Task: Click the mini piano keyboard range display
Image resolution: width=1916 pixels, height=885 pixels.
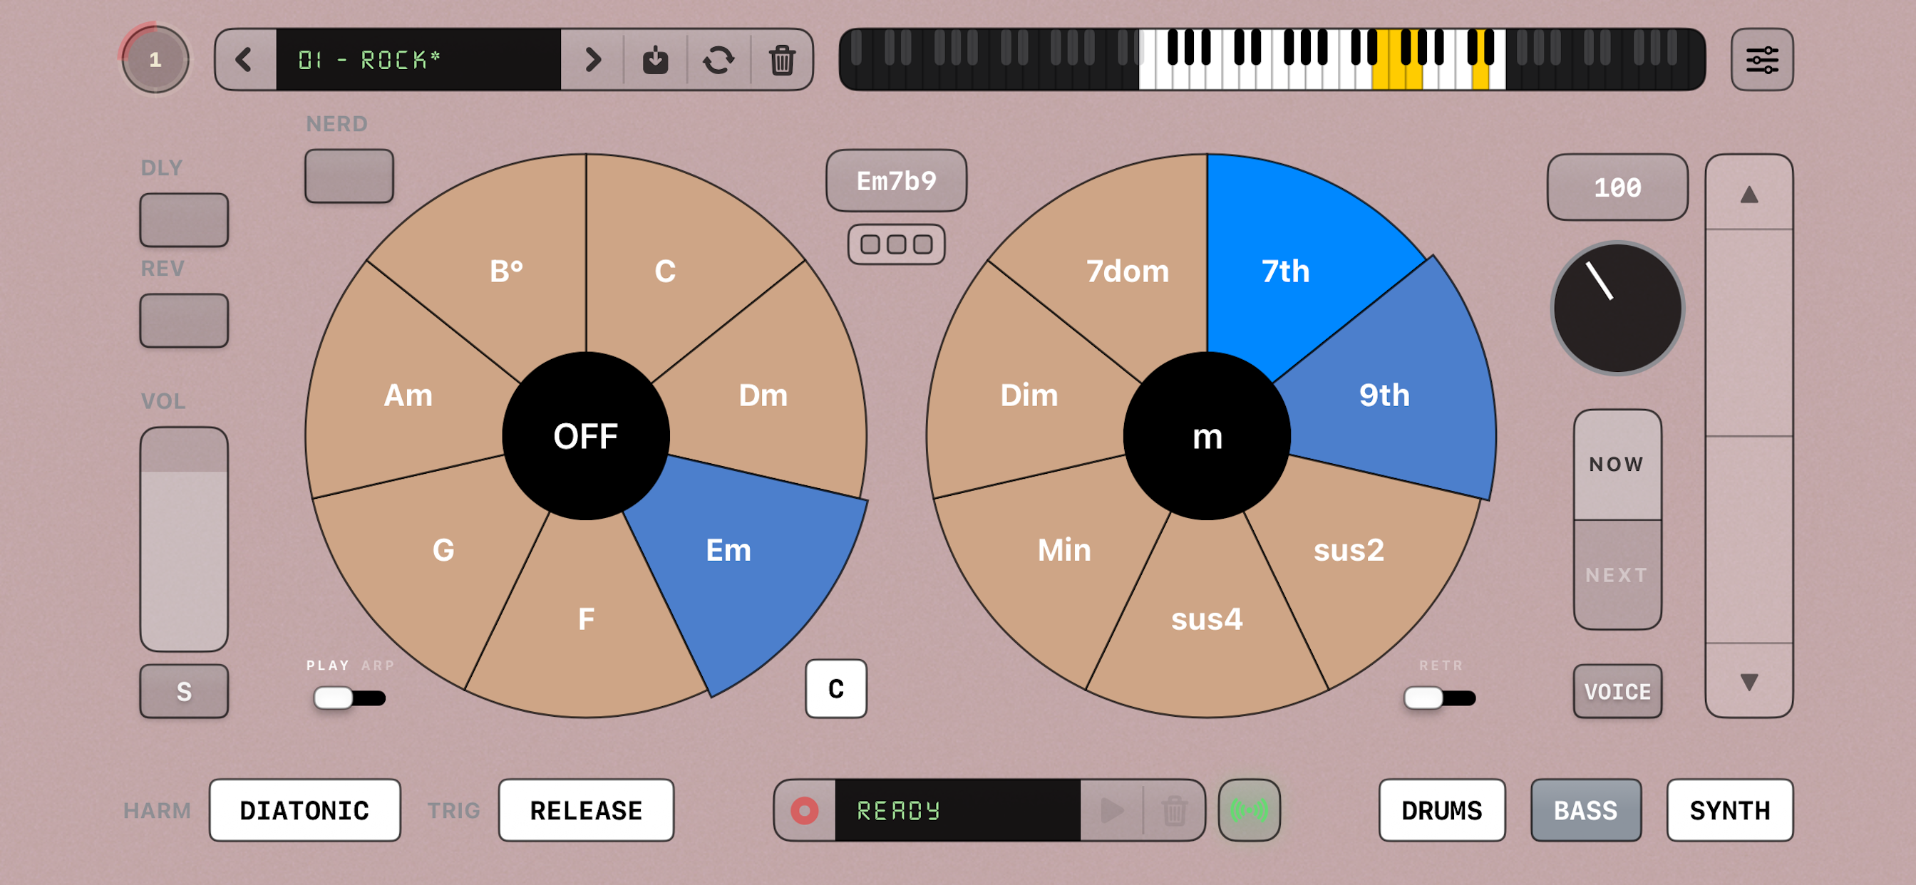Action: click(1272, 59)
